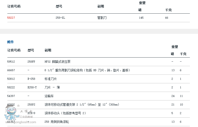This screenshot has width=198, height=127.
Task: Select the E258-T model cell
Action: (x=32, y=87)
